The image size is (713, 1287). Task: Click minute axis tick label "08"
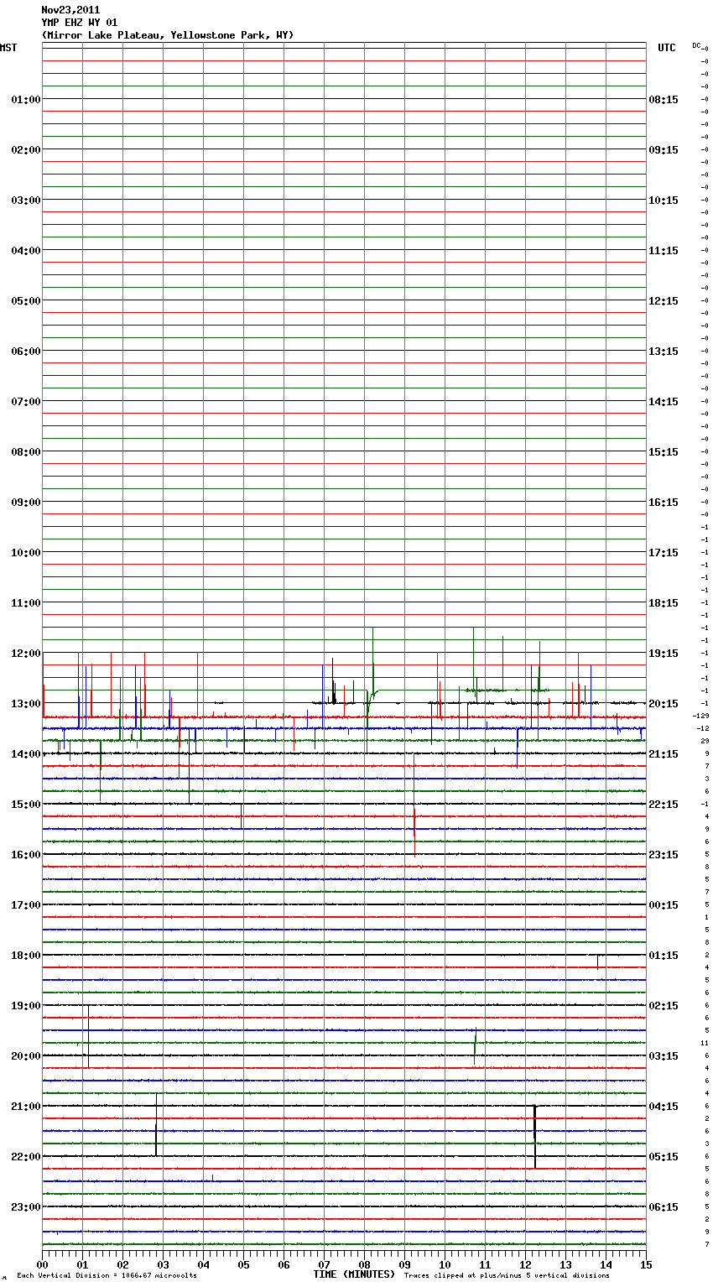point(364,1264)
